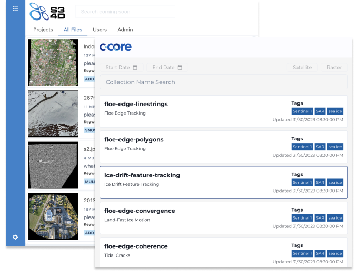Toggle the Satellite filter
Image resolution: width=358 pixels, height=275 pixels.
302,68
